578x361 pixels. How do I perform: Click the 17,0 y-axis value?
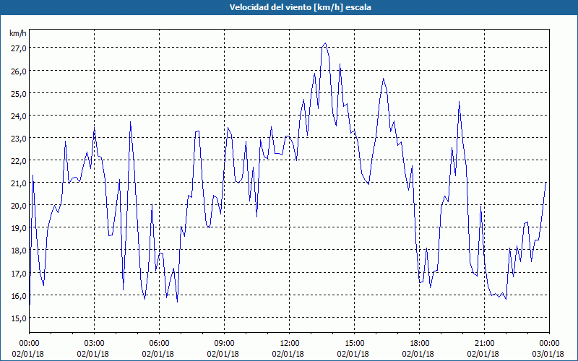tap(18, 274)
